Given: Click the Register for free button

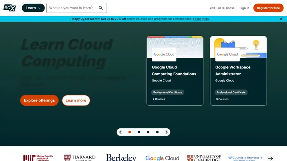Looking at the screenshot, I should coord(268,8).
